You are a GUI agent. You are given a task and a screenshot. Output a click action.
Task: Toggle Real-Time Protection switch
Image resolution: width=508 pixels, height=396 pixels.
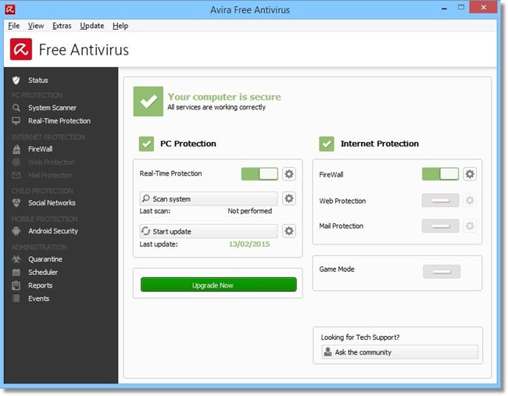[x=259, y=174]
